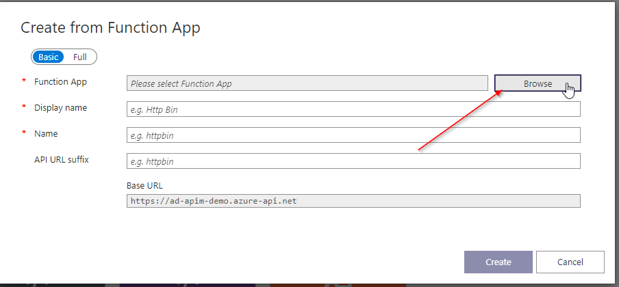Click the 'API URL suffix' label

(62, 160)
